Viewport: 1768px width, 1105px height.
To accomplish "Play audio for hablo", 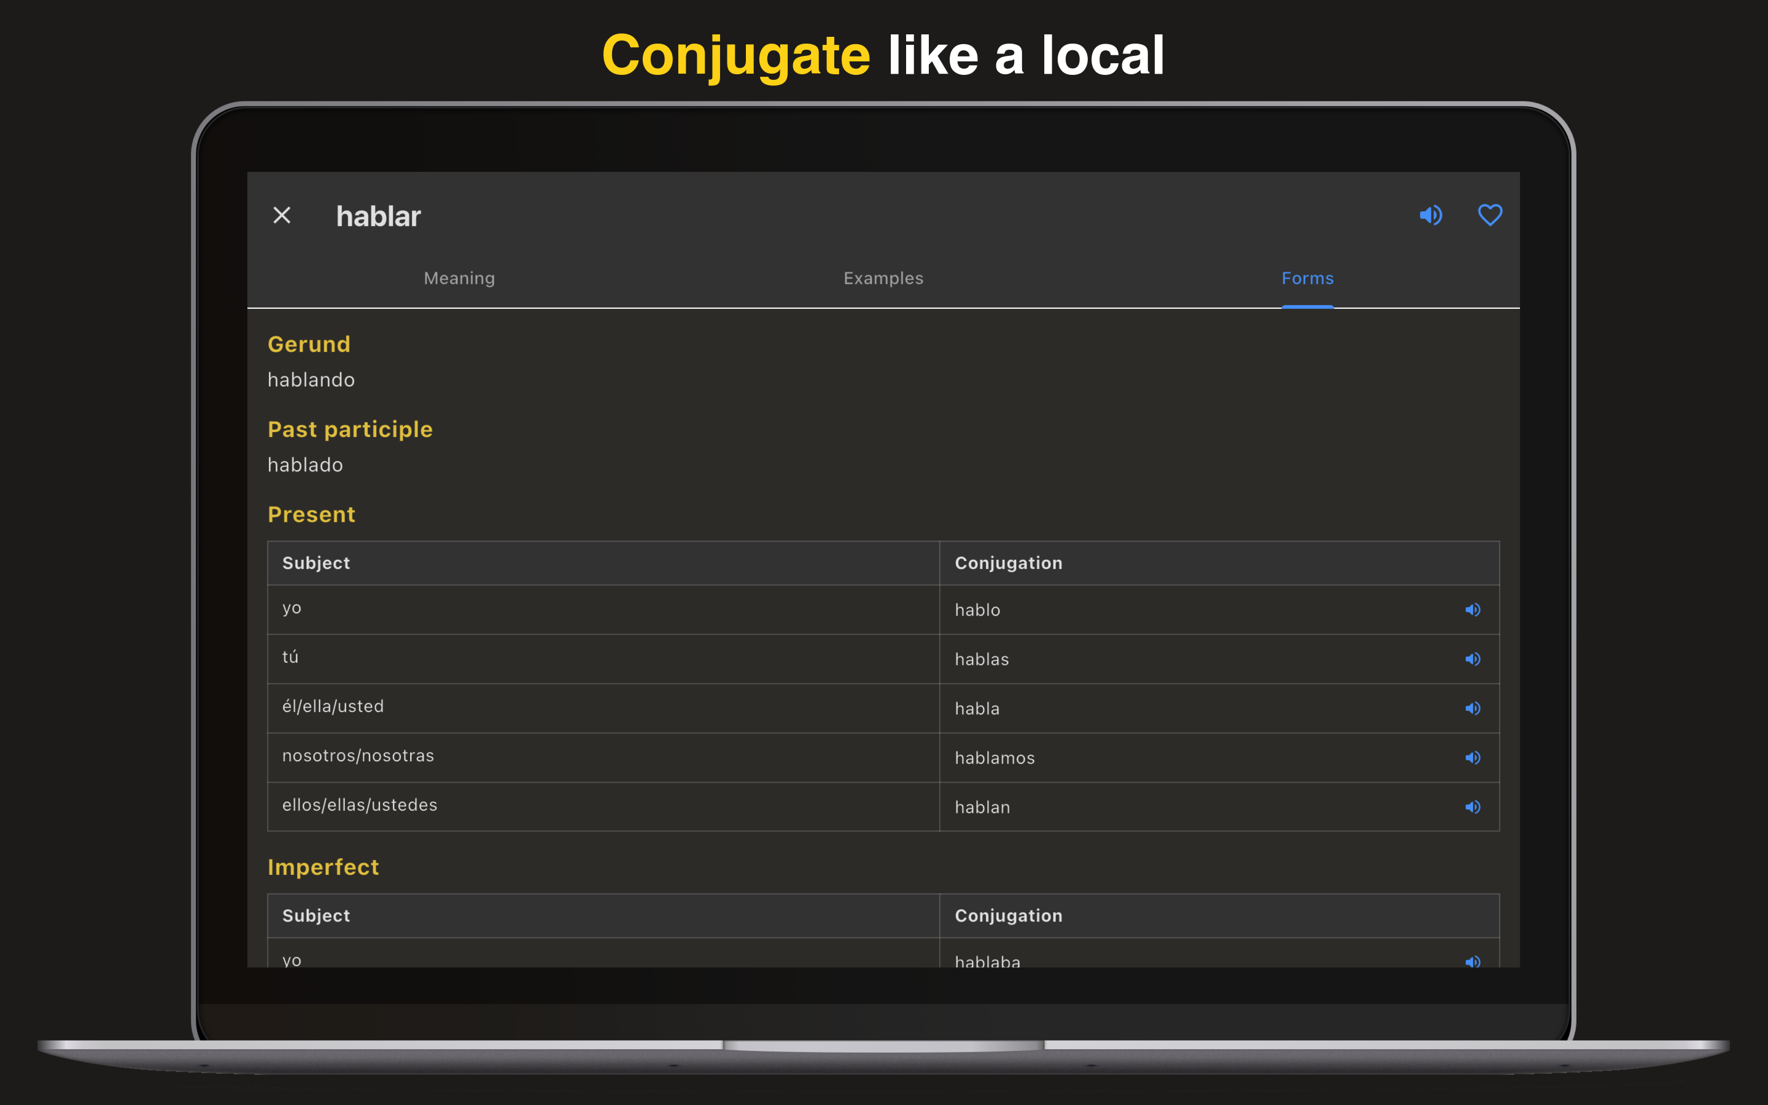I will pyautogui.click(x=1473, y=610).
